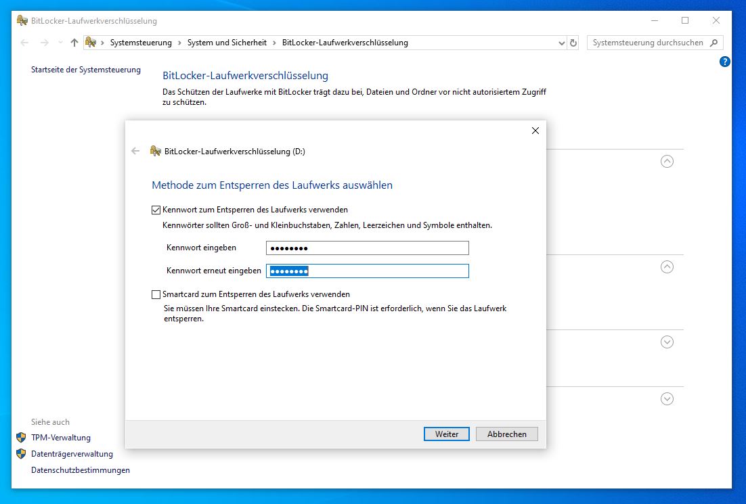
Task: Open Datenschutzbestimmungen link
Action: [81, 469]
